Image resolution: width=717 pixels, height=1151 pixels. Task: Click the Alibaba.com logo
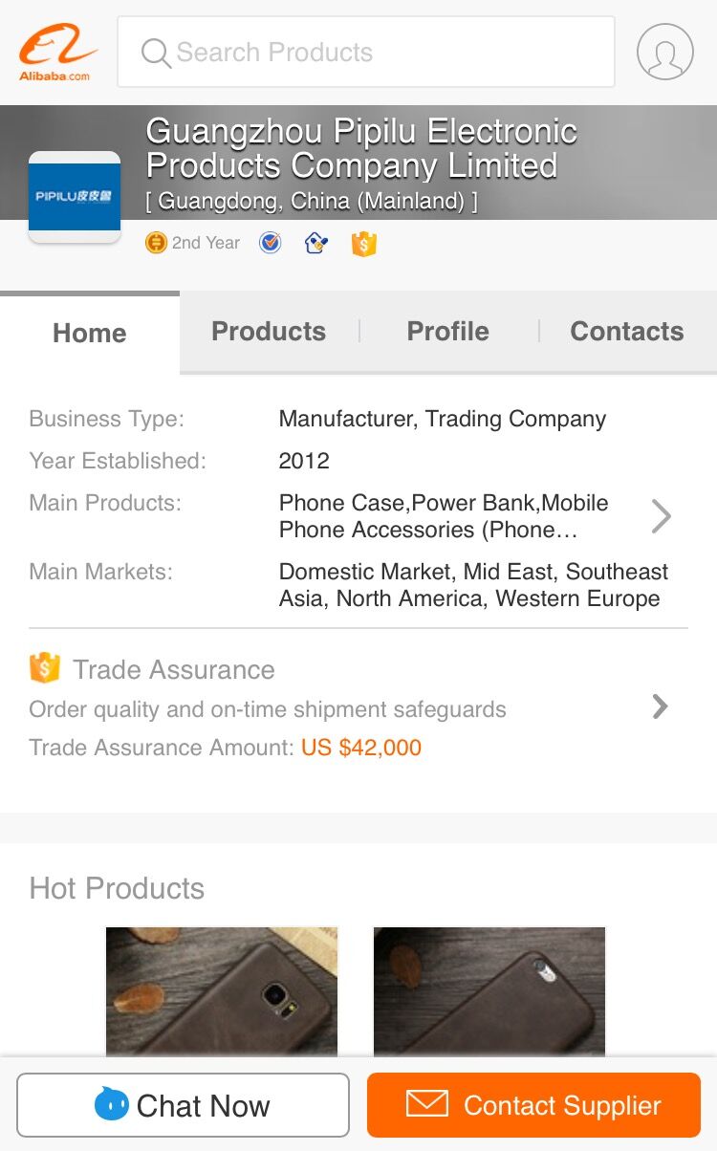[57, 52]
